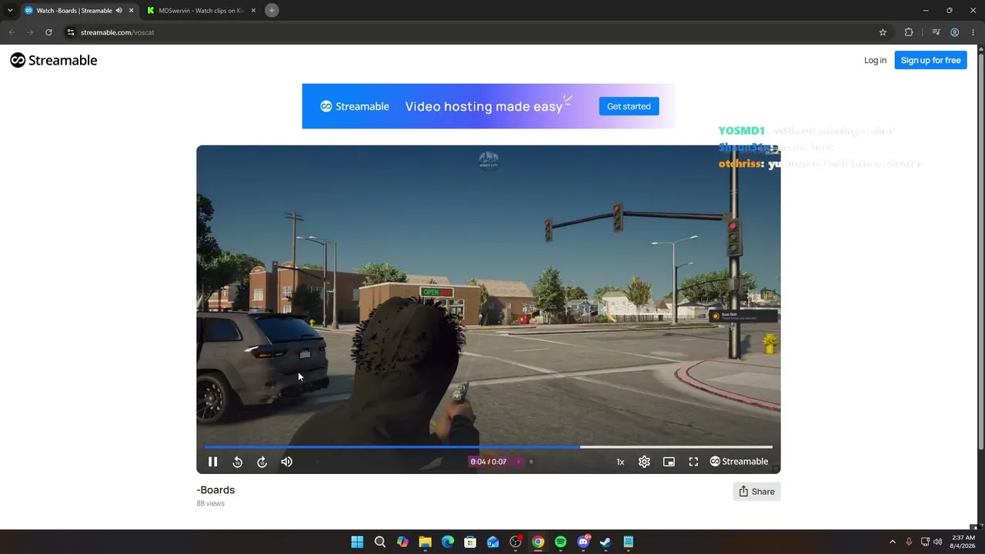
Task: Open Notepad from taskbar
Action: (628, 542)
